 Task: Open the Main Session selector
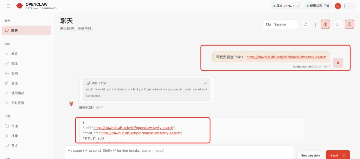(x=280, y=24)
